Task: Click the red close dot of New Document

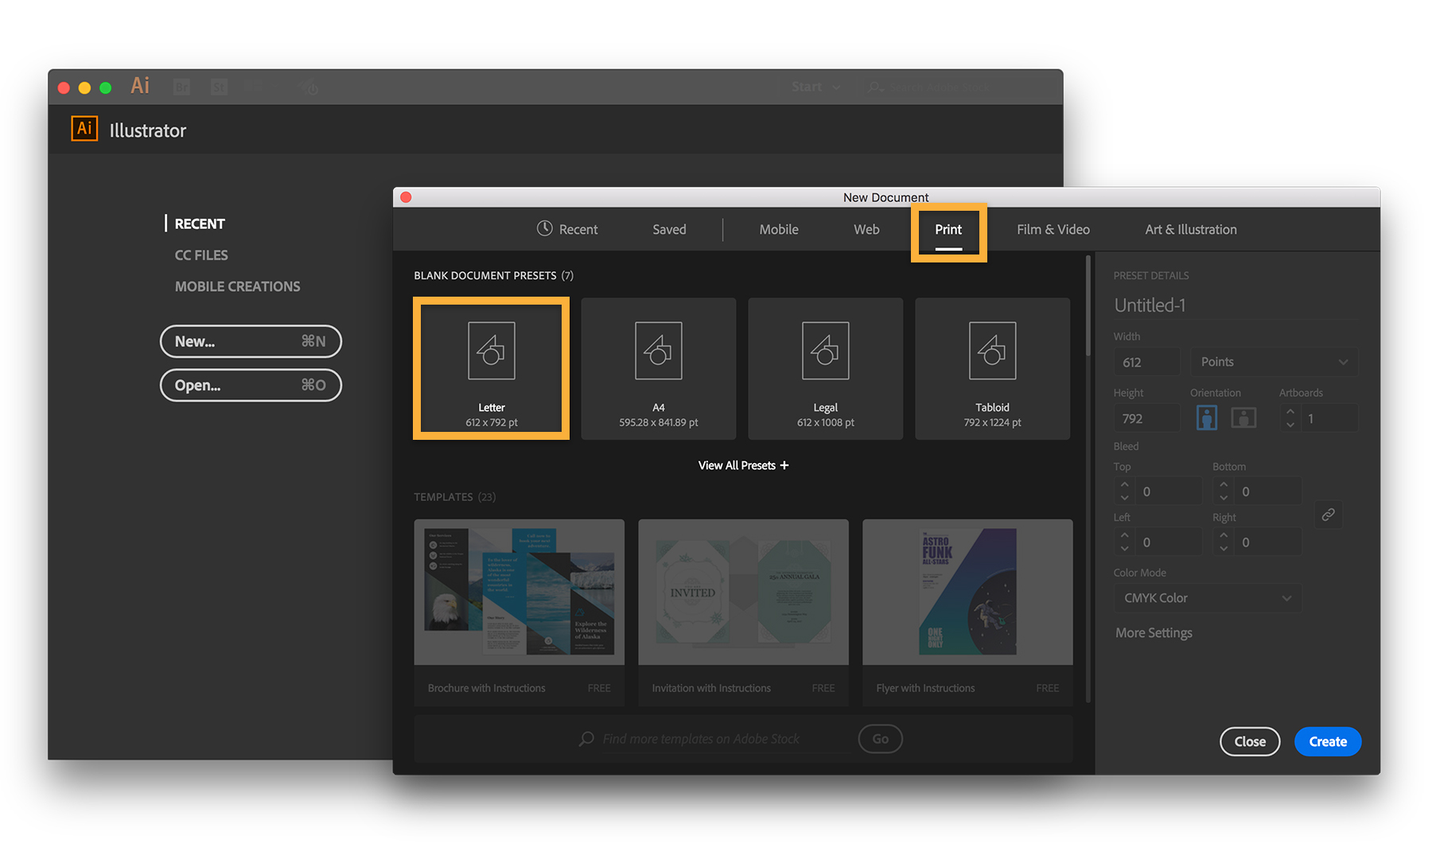Action: 406,196
